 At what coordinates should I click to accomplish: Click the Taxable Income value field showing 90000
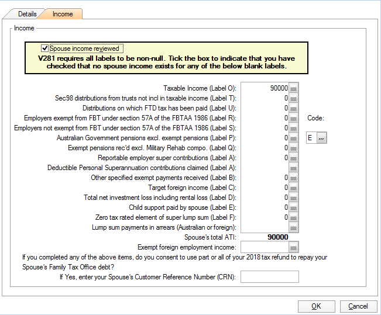click(x=265, y=88)
